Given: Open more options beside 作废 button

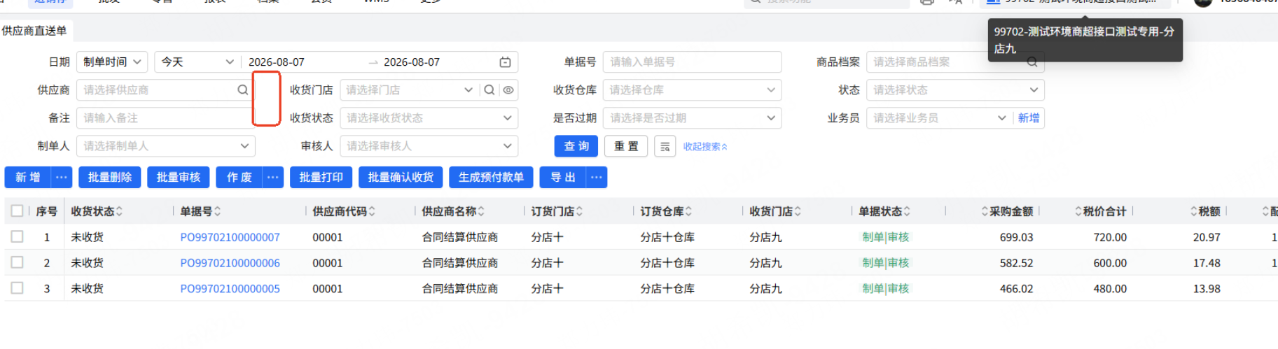Looking at the screenshot, I should 273,178.
